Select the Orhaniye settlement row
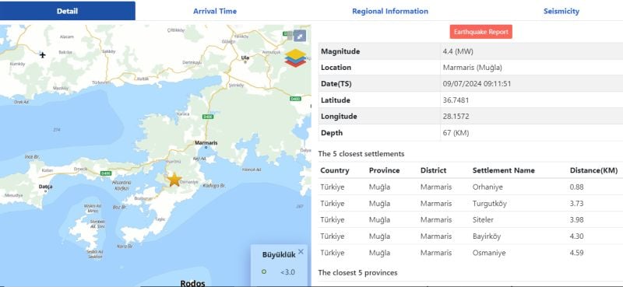The image size is (623, 287). coord(470,187)
